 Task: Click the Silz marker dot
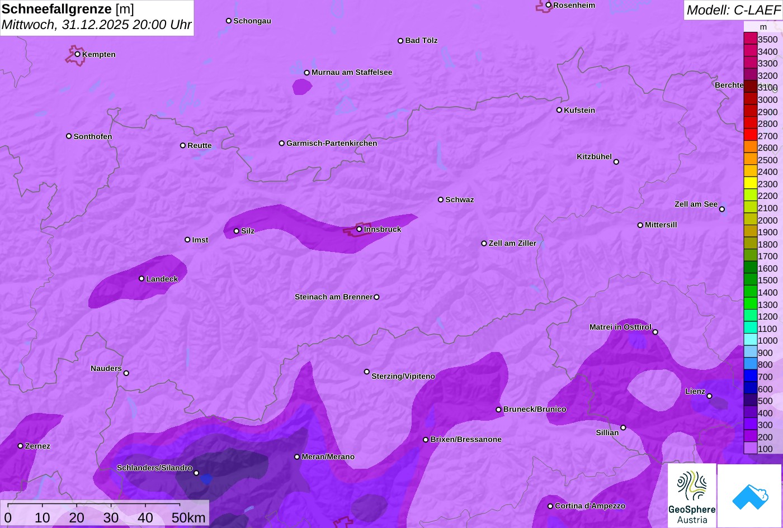(x=236, y=231)
